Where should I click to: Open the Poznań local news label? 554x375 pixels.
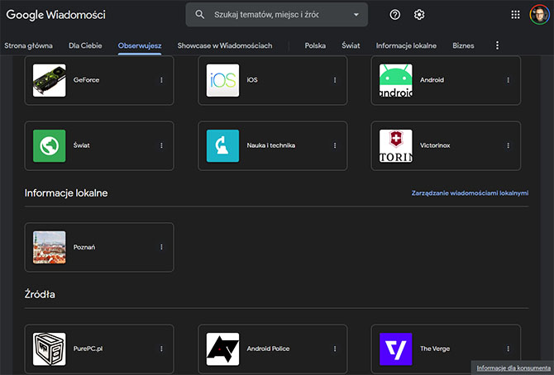pyautogui.click(x=84, y=247)
